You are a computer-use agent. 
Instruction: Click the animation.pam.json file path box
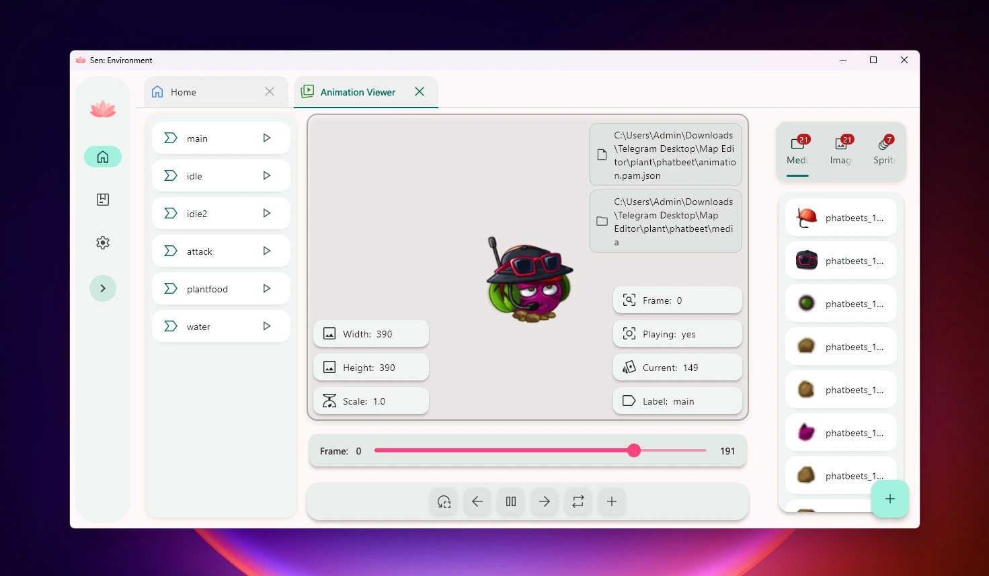click(x=666, y=155)
